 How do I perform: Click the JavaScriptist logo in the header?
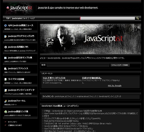(19, 8)
